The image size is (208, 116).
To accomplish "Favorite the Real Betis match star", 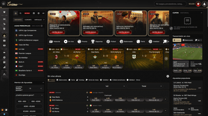I will 87,92.
